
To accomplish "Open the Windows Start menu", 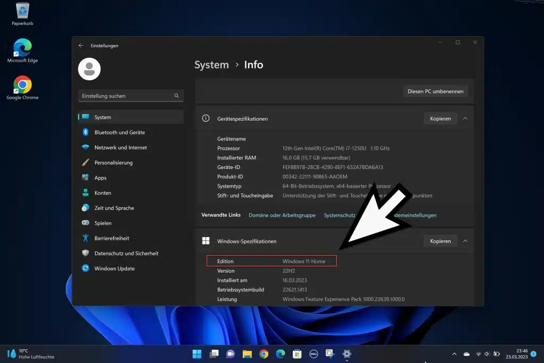I will (x=197, y=354).
